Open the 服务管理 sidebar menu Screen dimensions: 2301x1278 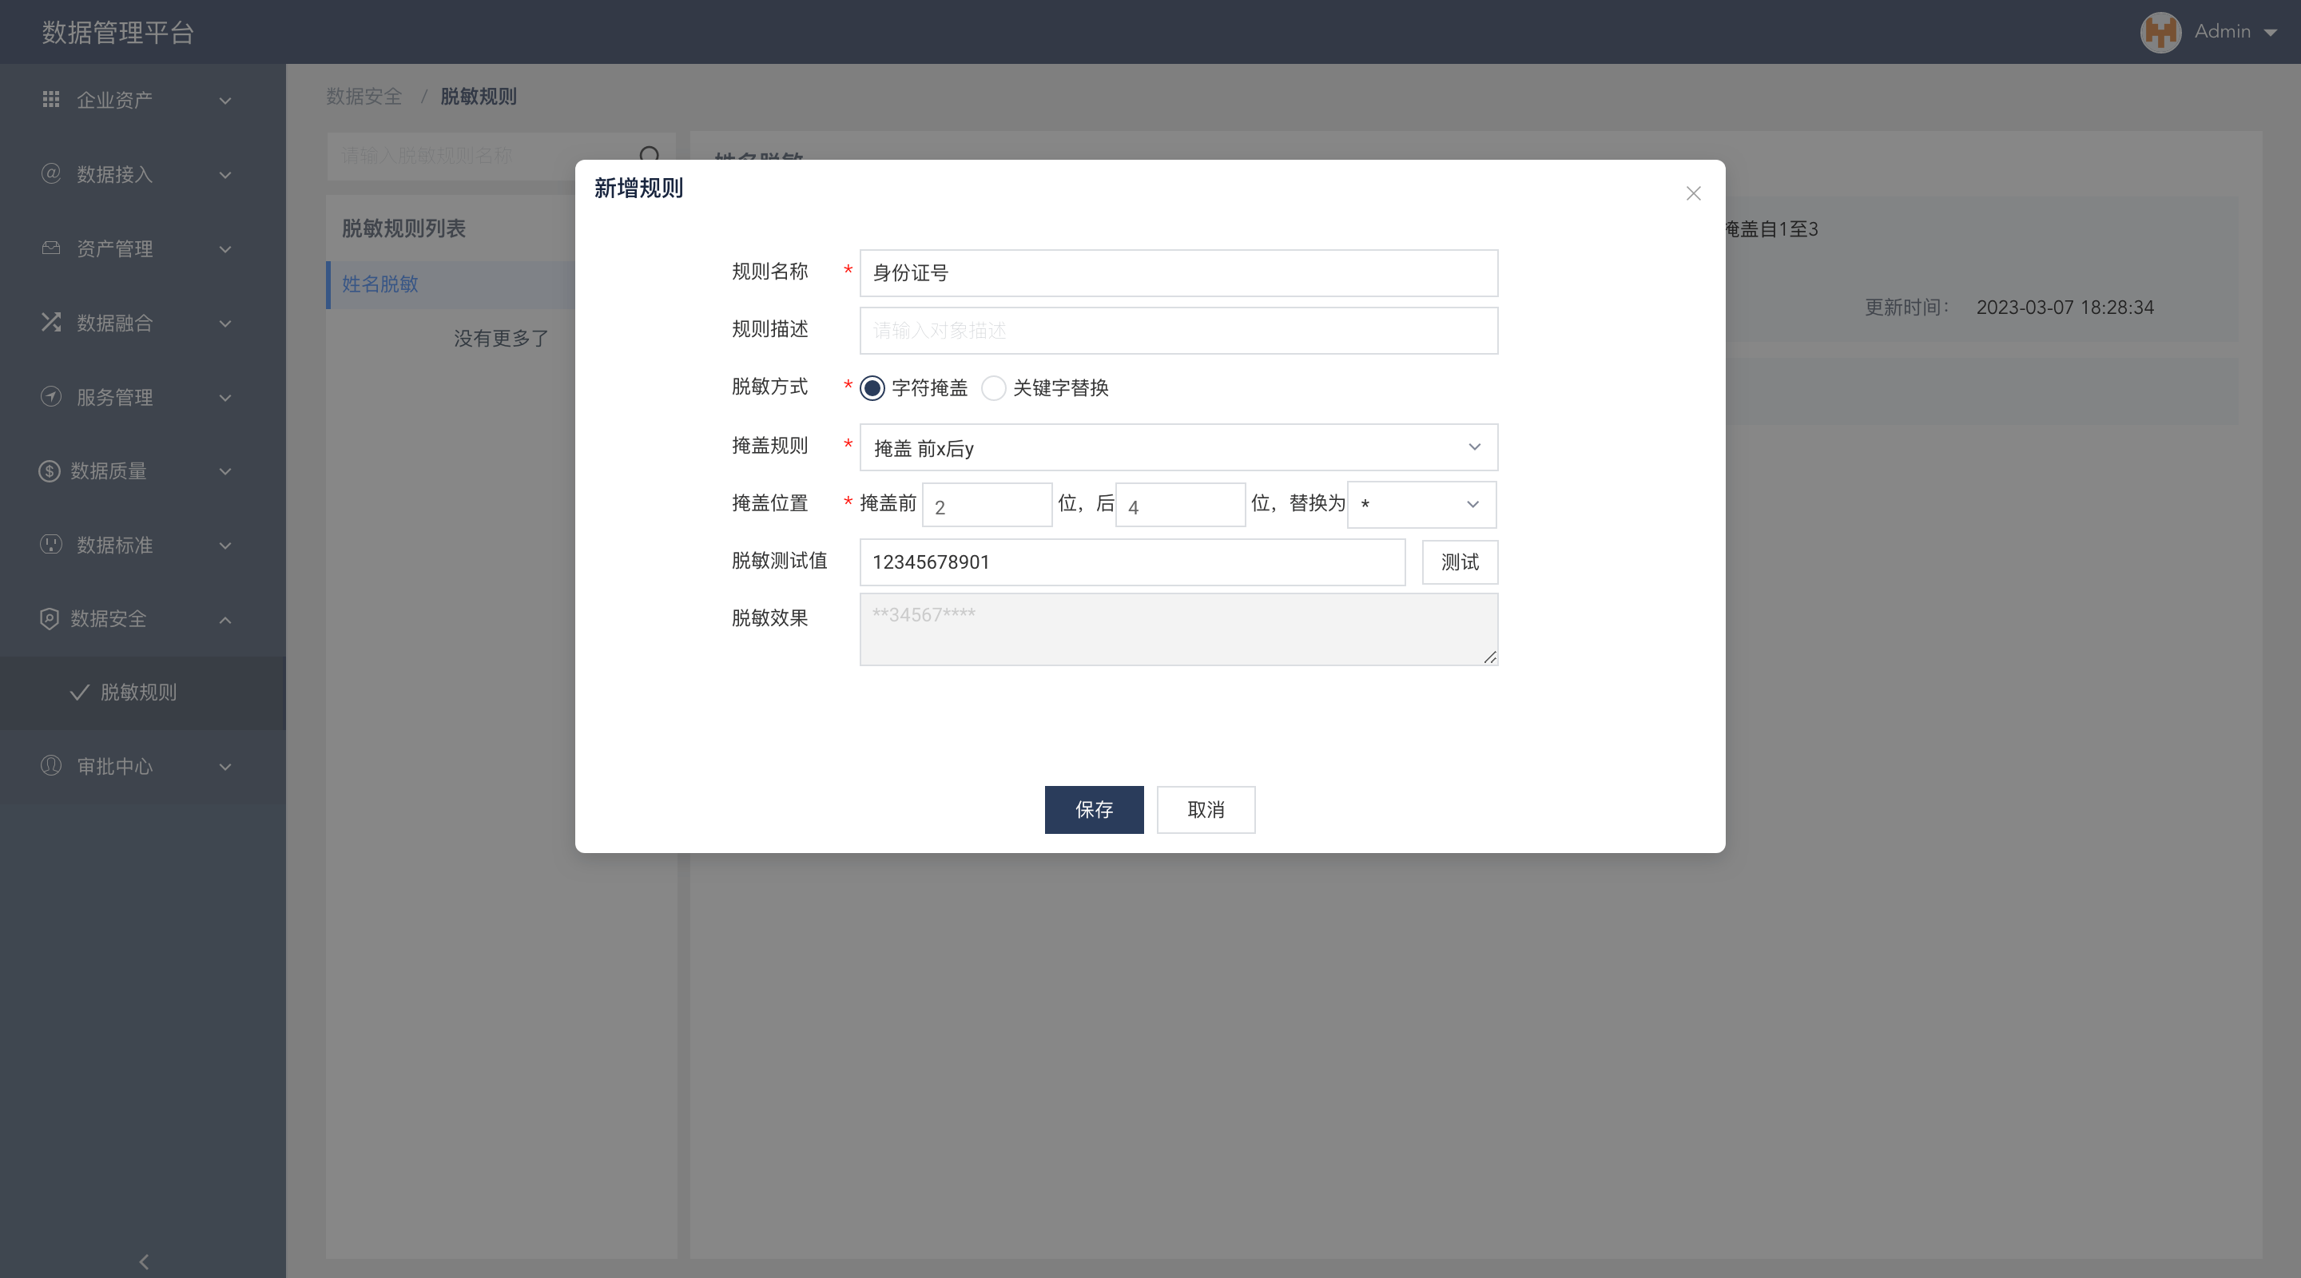tap(114, 396)
